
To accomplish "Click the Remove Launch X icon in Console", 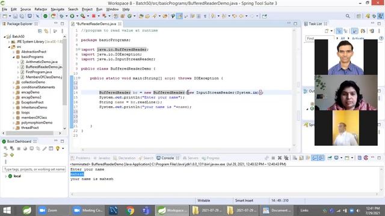I will coord(279,158).
